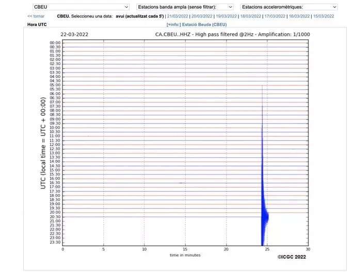Expand the Estacions banda ampla dropdown
Viewport: 351px width, 272px height.
pos(185,7)
